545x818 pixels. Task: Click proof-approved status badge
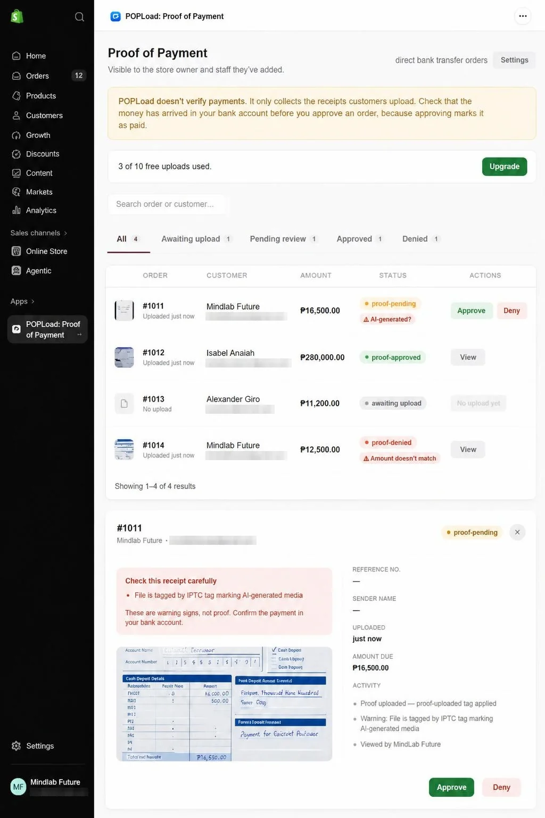click(392, 357)
